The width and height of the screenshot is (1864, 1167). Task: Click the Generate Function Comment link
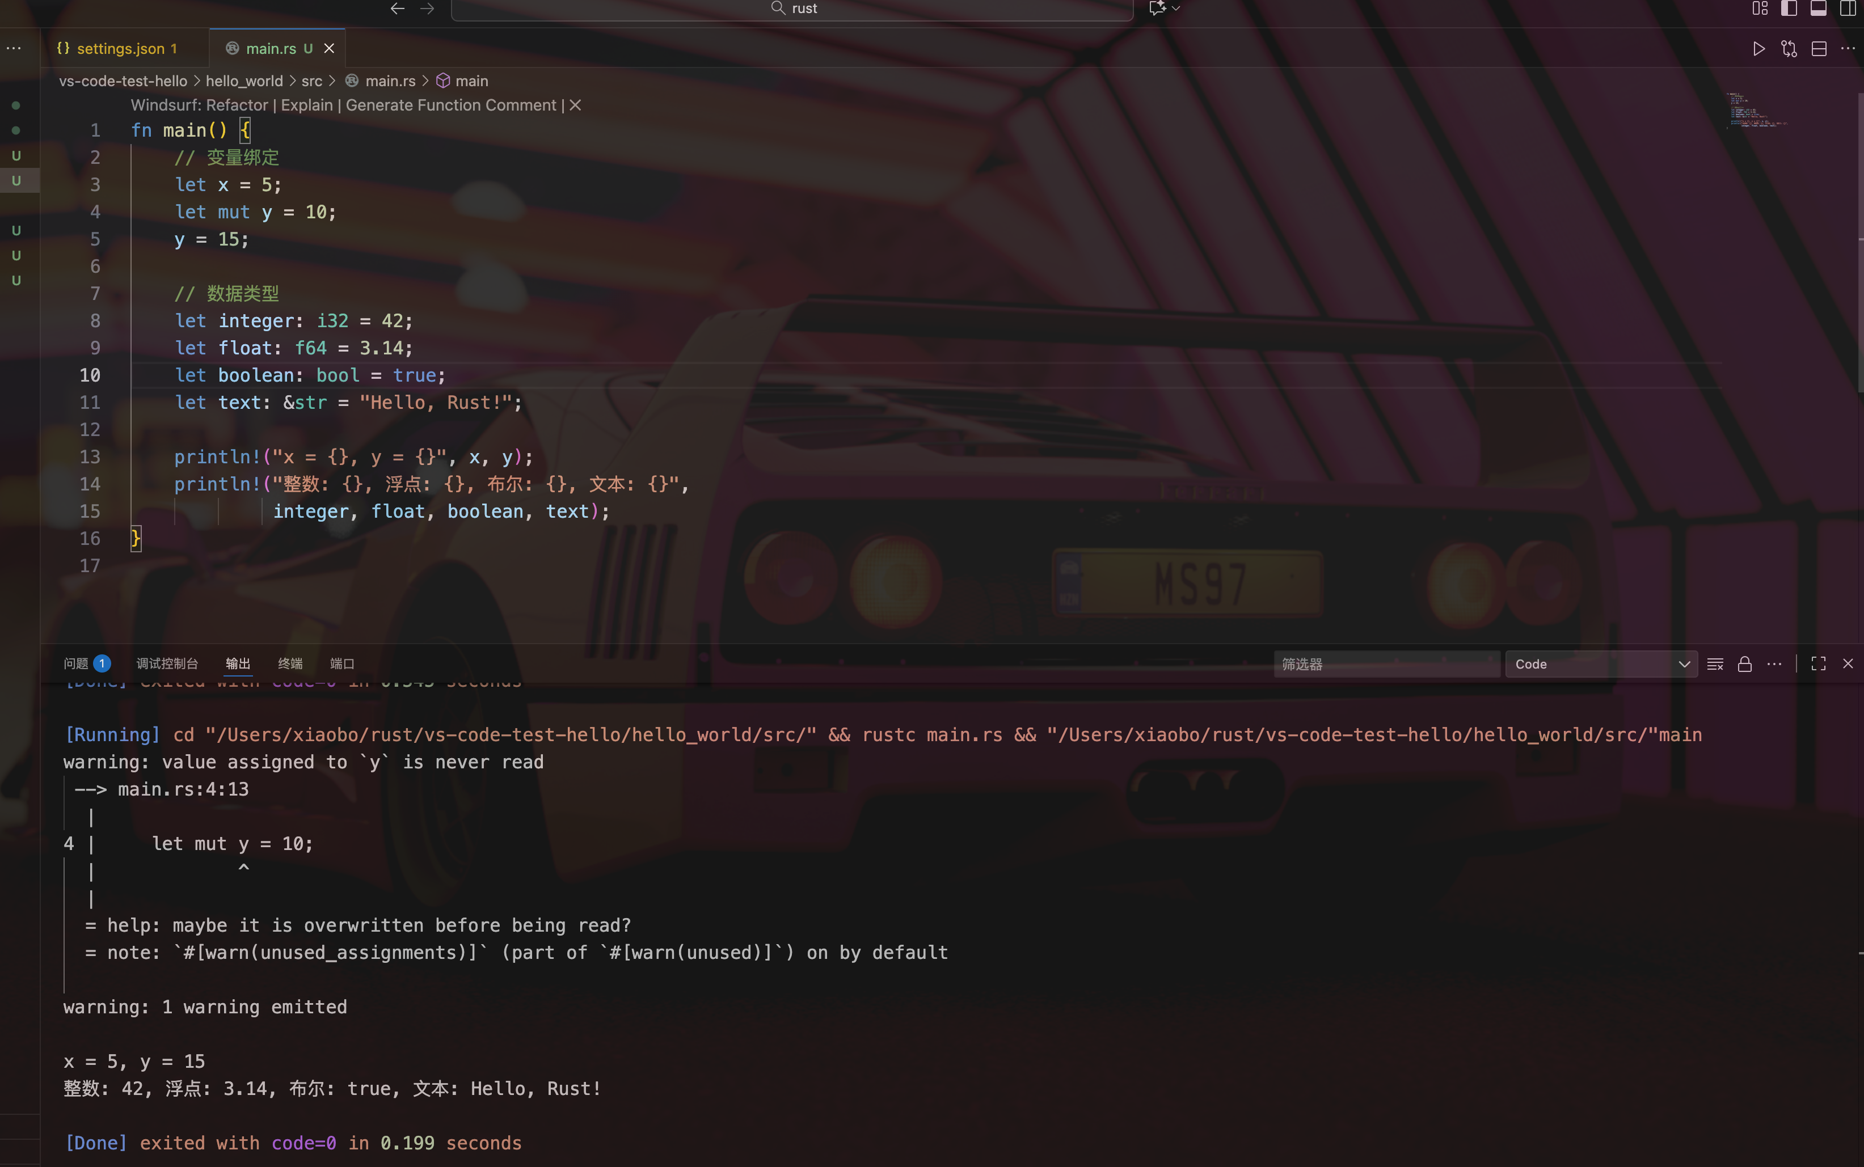(450, 105)
